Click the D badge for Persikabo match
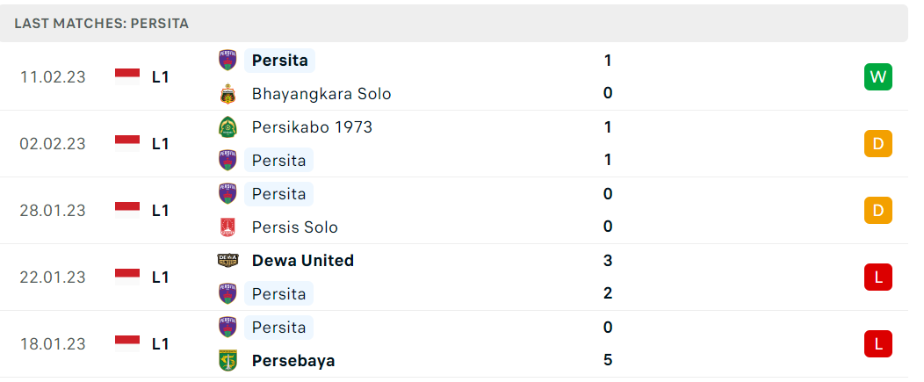Screen dimensions: 924x382 point(878,144)
